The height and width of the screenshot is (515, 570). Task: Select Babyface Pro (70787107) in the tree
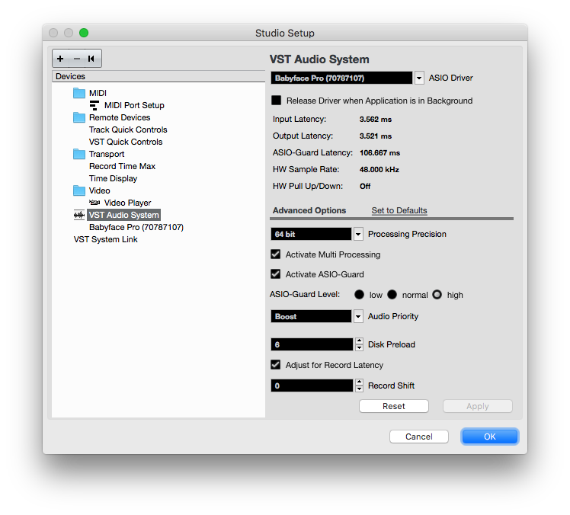pyautogui.click(x=136, y=227)
